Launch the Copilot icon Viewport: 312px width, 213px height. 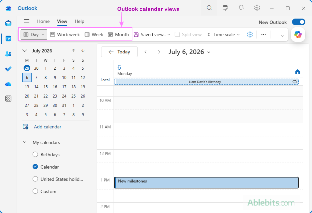[x=298, y=35]
